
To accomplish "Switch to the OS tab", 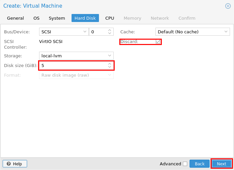I will 36,18.
